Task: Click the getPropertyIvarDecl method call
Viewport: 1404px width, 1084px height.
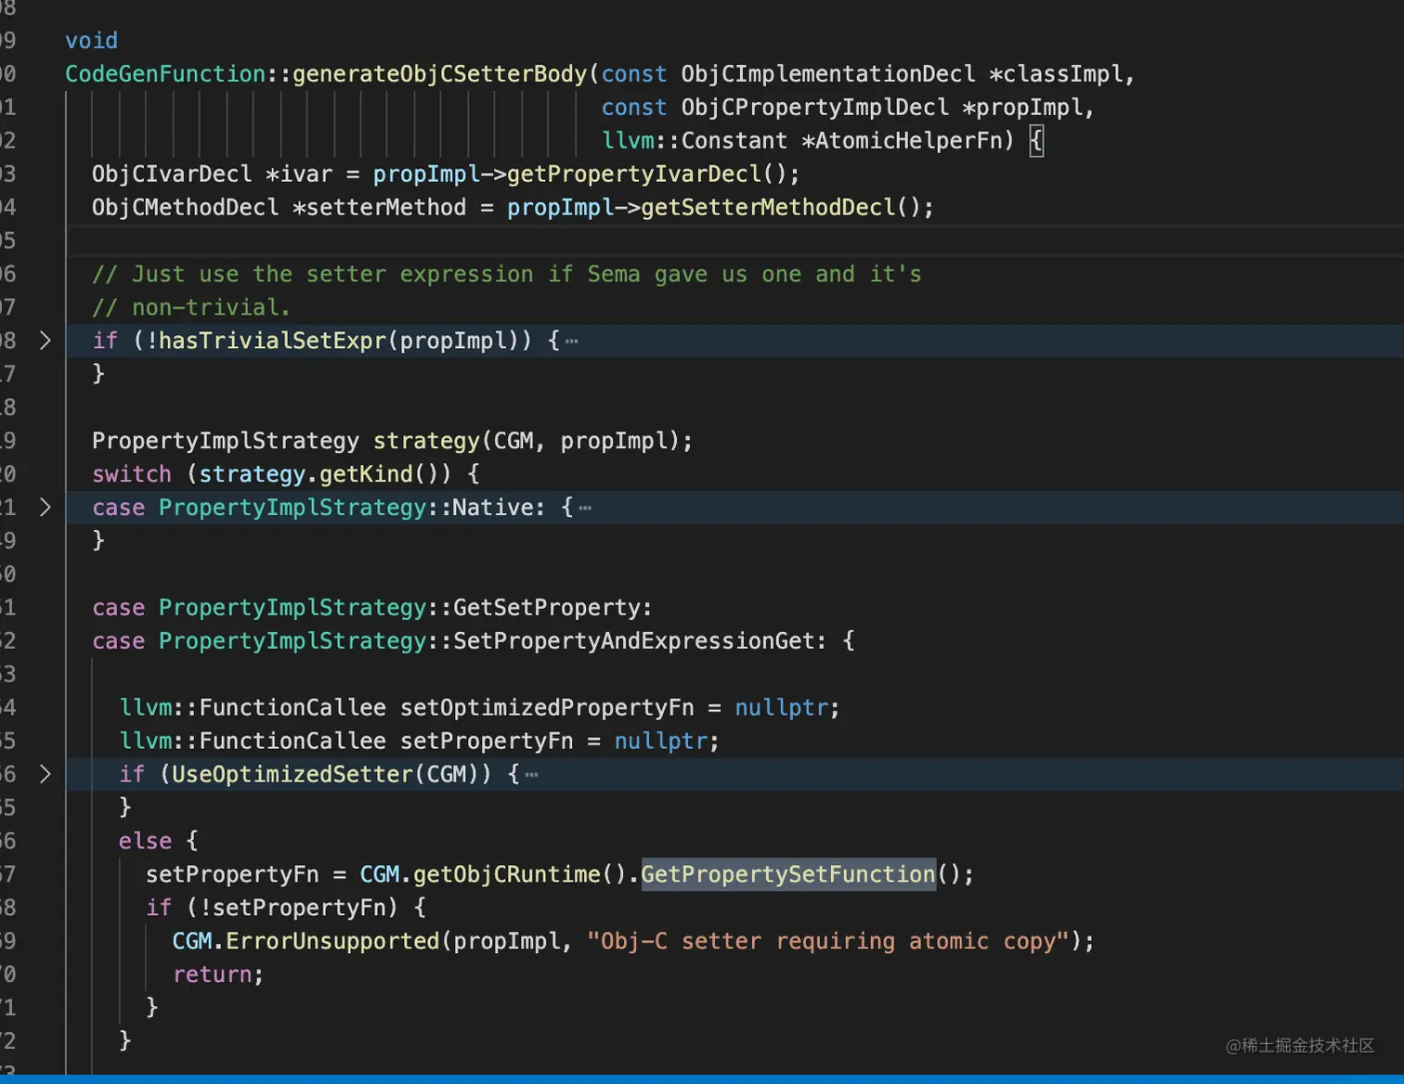Action: [x=633, y=174]
